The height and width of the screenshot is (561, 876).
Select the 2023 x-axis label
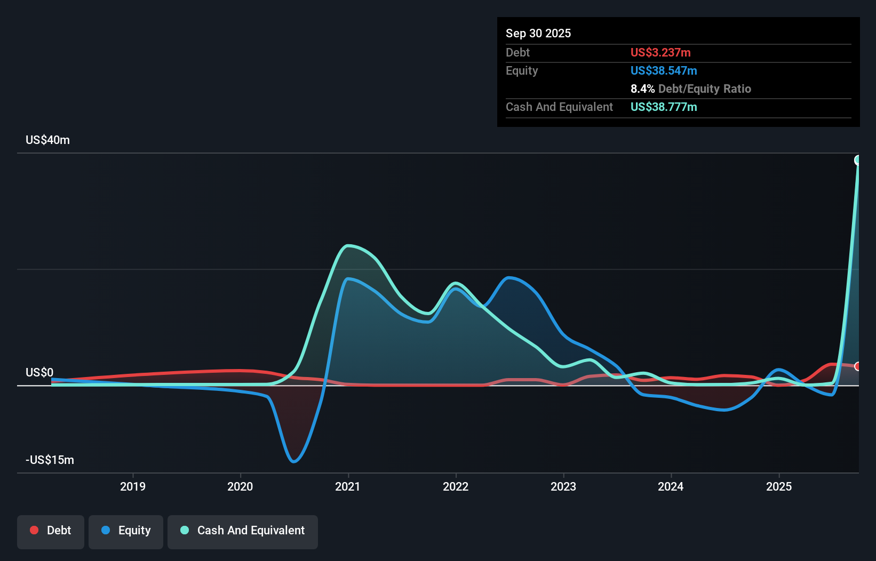[x=563, y=486]
